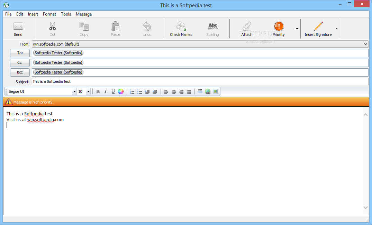Image resolution: width=372 pixels, height=225 pixels.
Task: Open the Message menu
Action: click(84, 14)
